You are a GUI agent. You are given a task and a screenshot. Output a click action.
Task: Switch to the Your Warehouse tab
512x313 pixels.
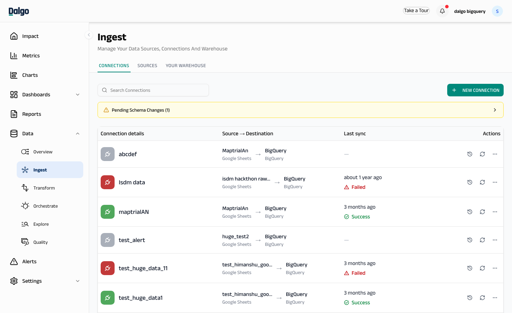tap(186, 66)
